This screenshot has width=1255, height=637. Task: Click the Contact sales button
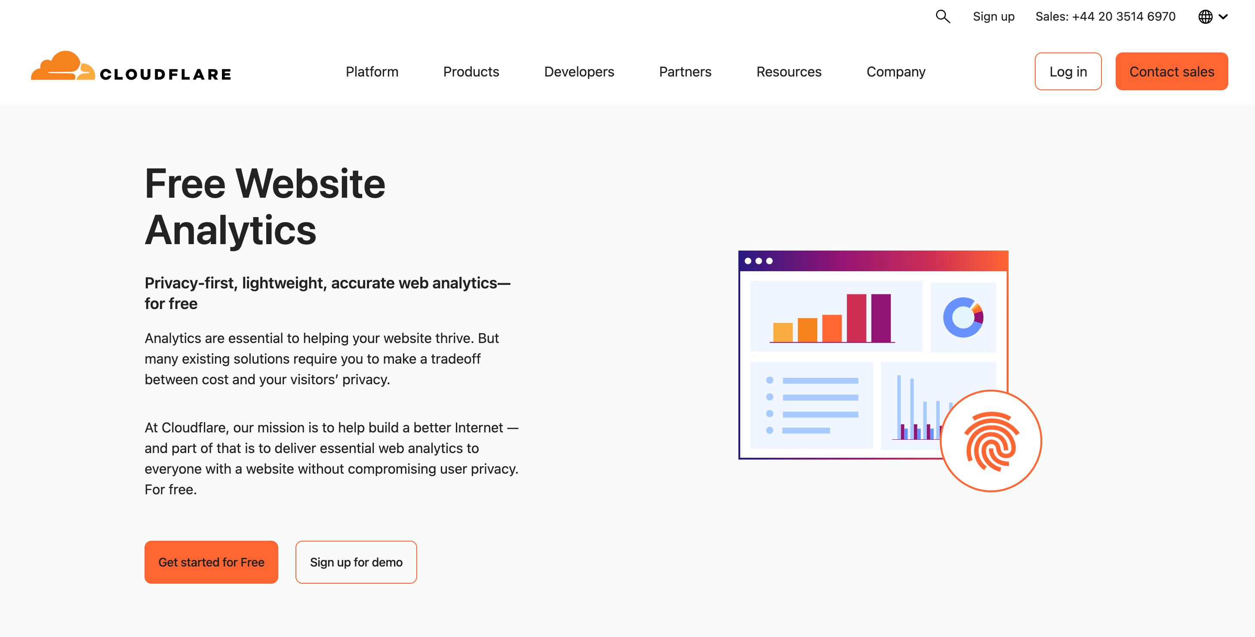1171,72
